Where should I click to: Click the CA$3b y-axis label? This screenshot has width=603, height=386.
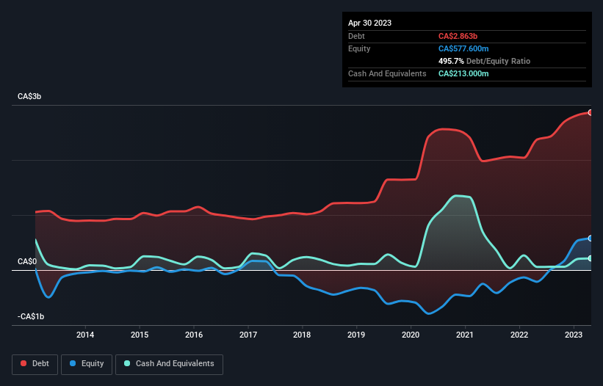tap(29, 96)
